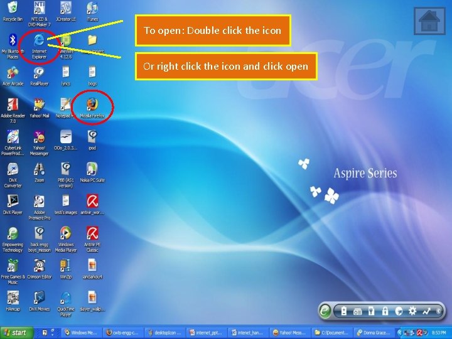Select the iandarkou4 file icon
The height and width of the screenshot is (339, 452).
pos(92,269)
